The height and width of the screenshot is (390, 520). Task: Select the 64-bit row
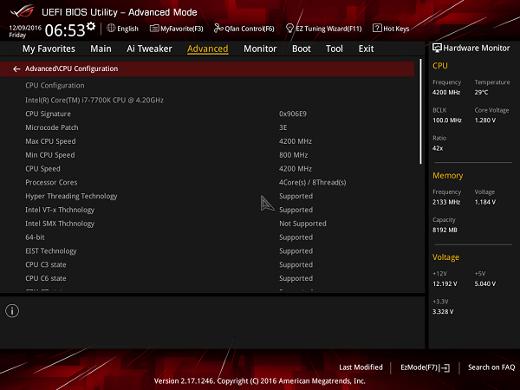[207, 237]
